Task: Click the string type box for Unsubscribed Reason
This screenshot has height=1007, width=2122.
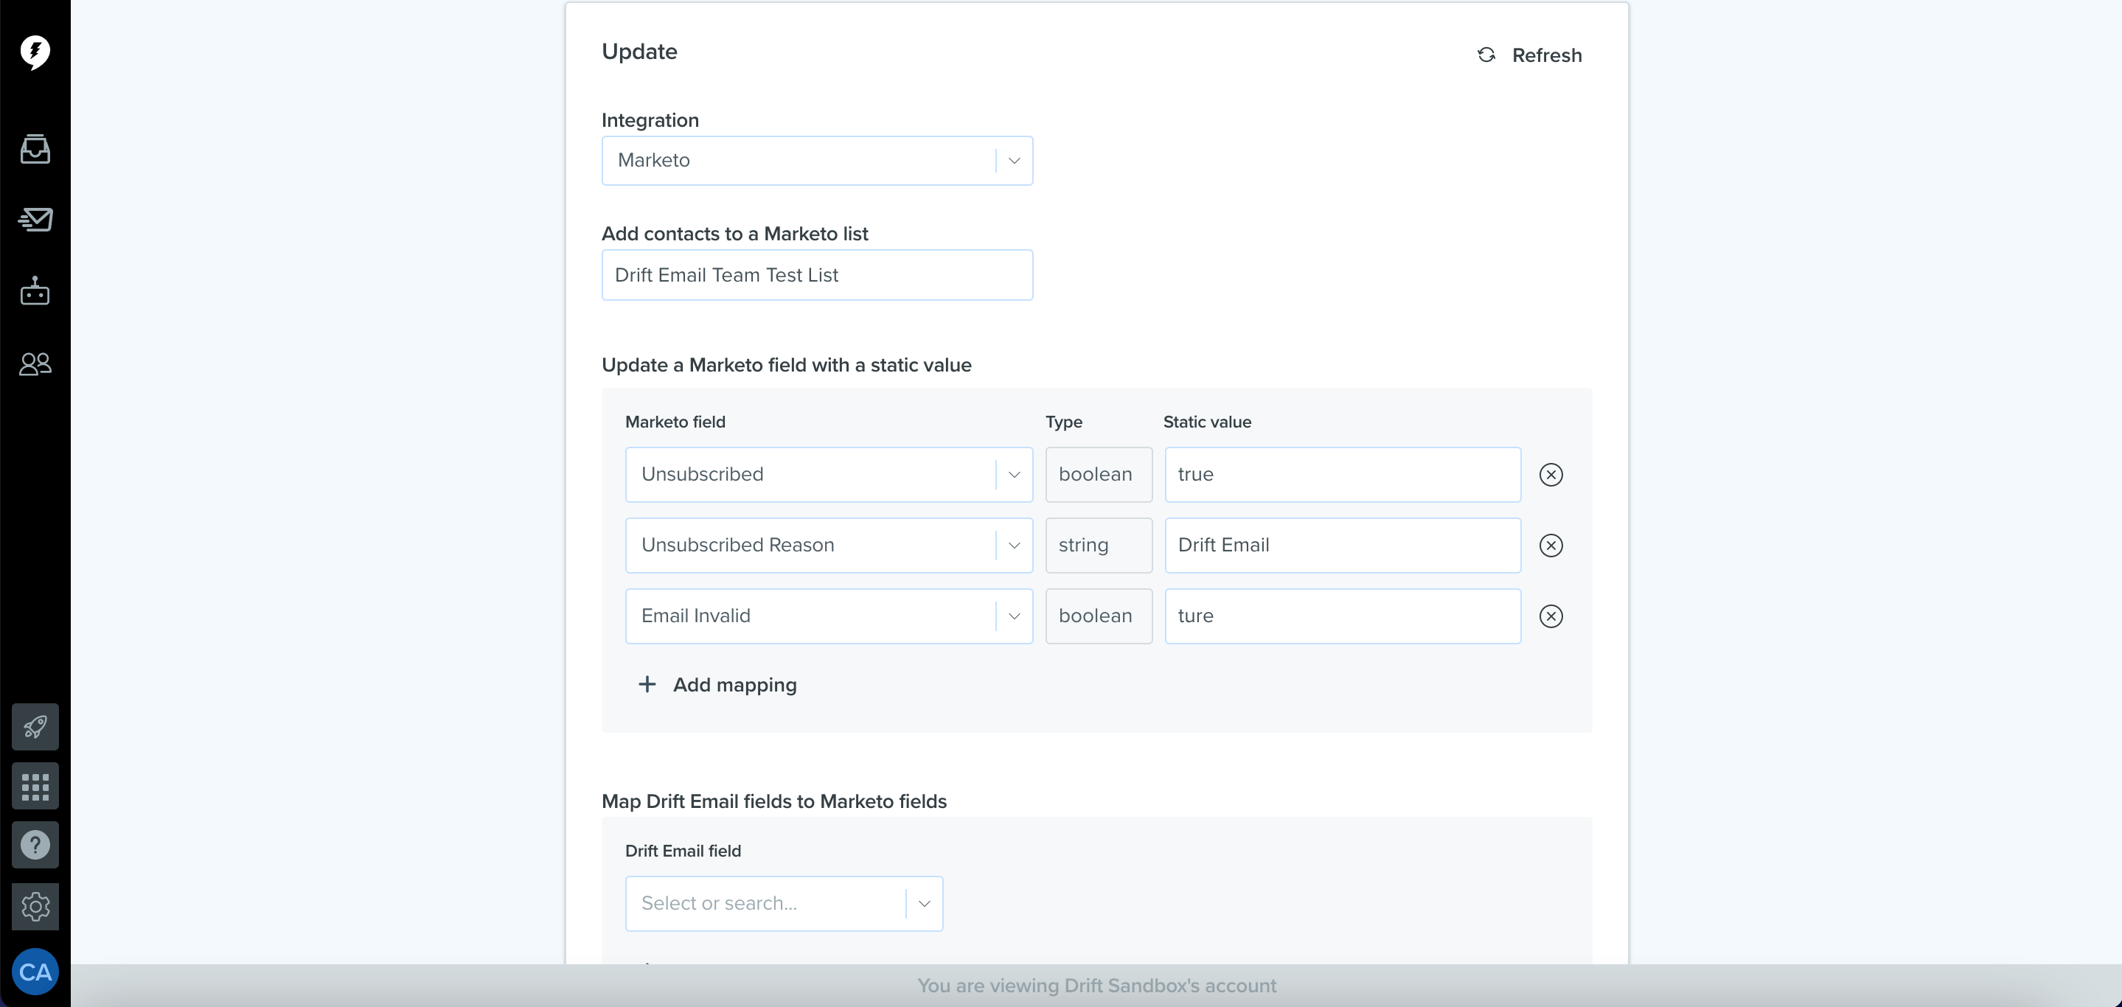Action: (1099, 545)
